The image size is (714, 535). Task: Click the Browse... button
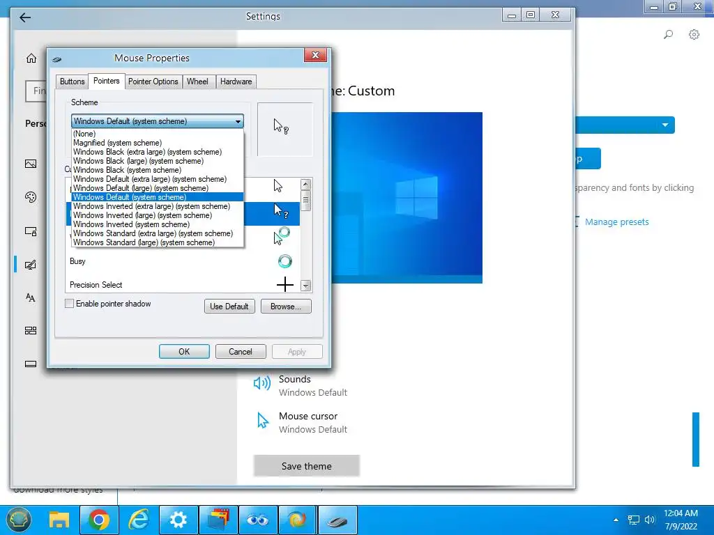(286, 307)
